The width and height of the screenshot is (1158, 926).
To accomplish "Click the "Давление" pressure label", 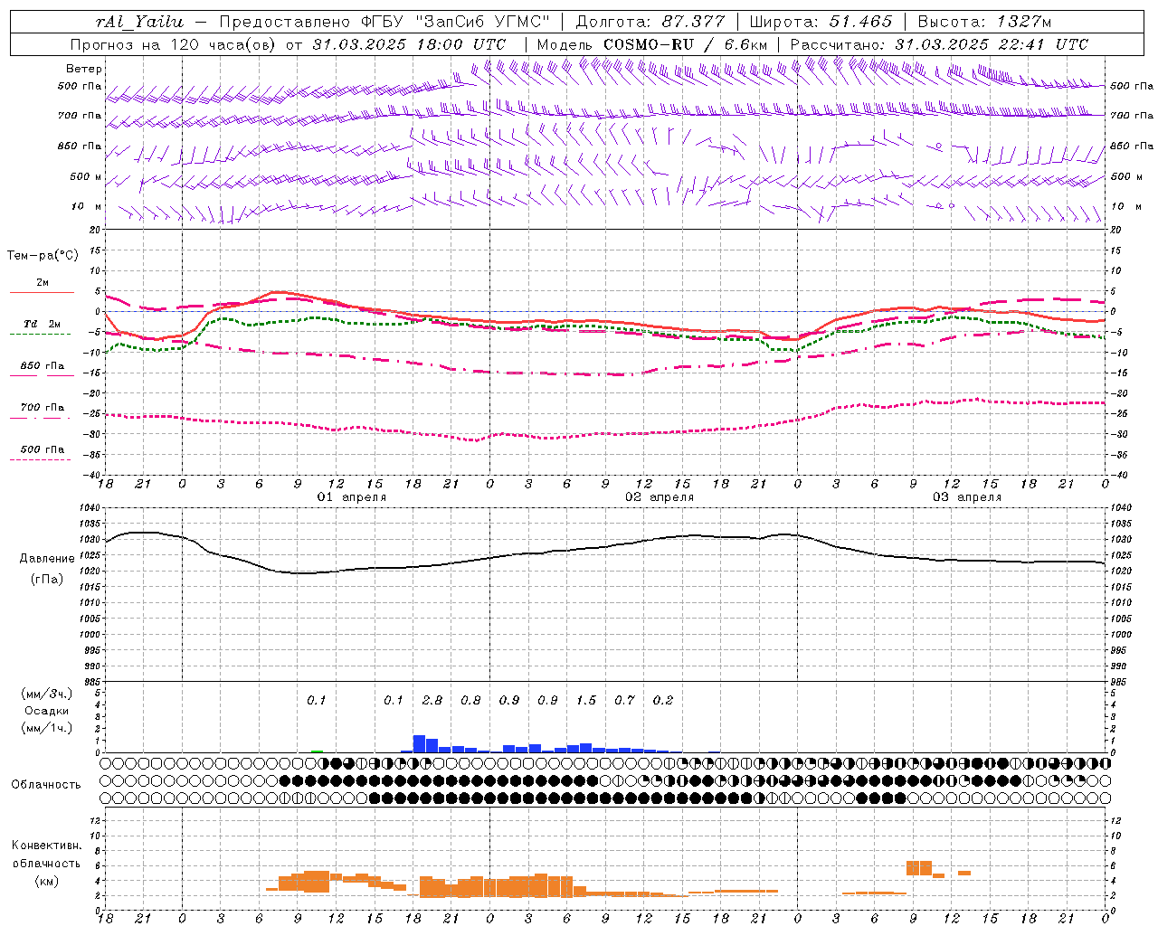I will tap(47, 559).
